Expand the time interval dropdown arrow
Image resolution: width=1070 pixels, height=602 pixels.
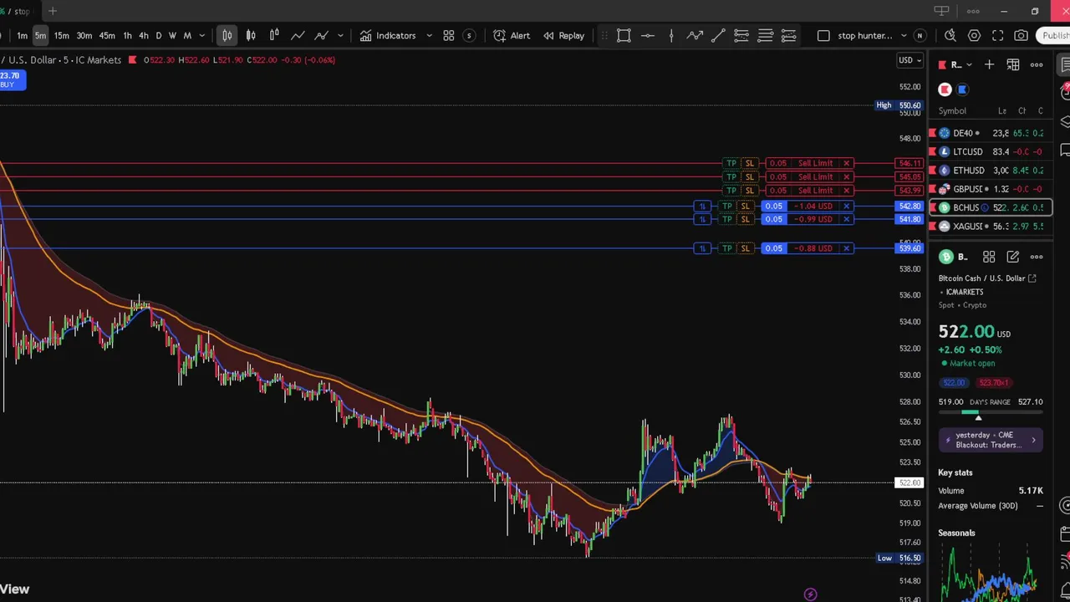[202, 35]
